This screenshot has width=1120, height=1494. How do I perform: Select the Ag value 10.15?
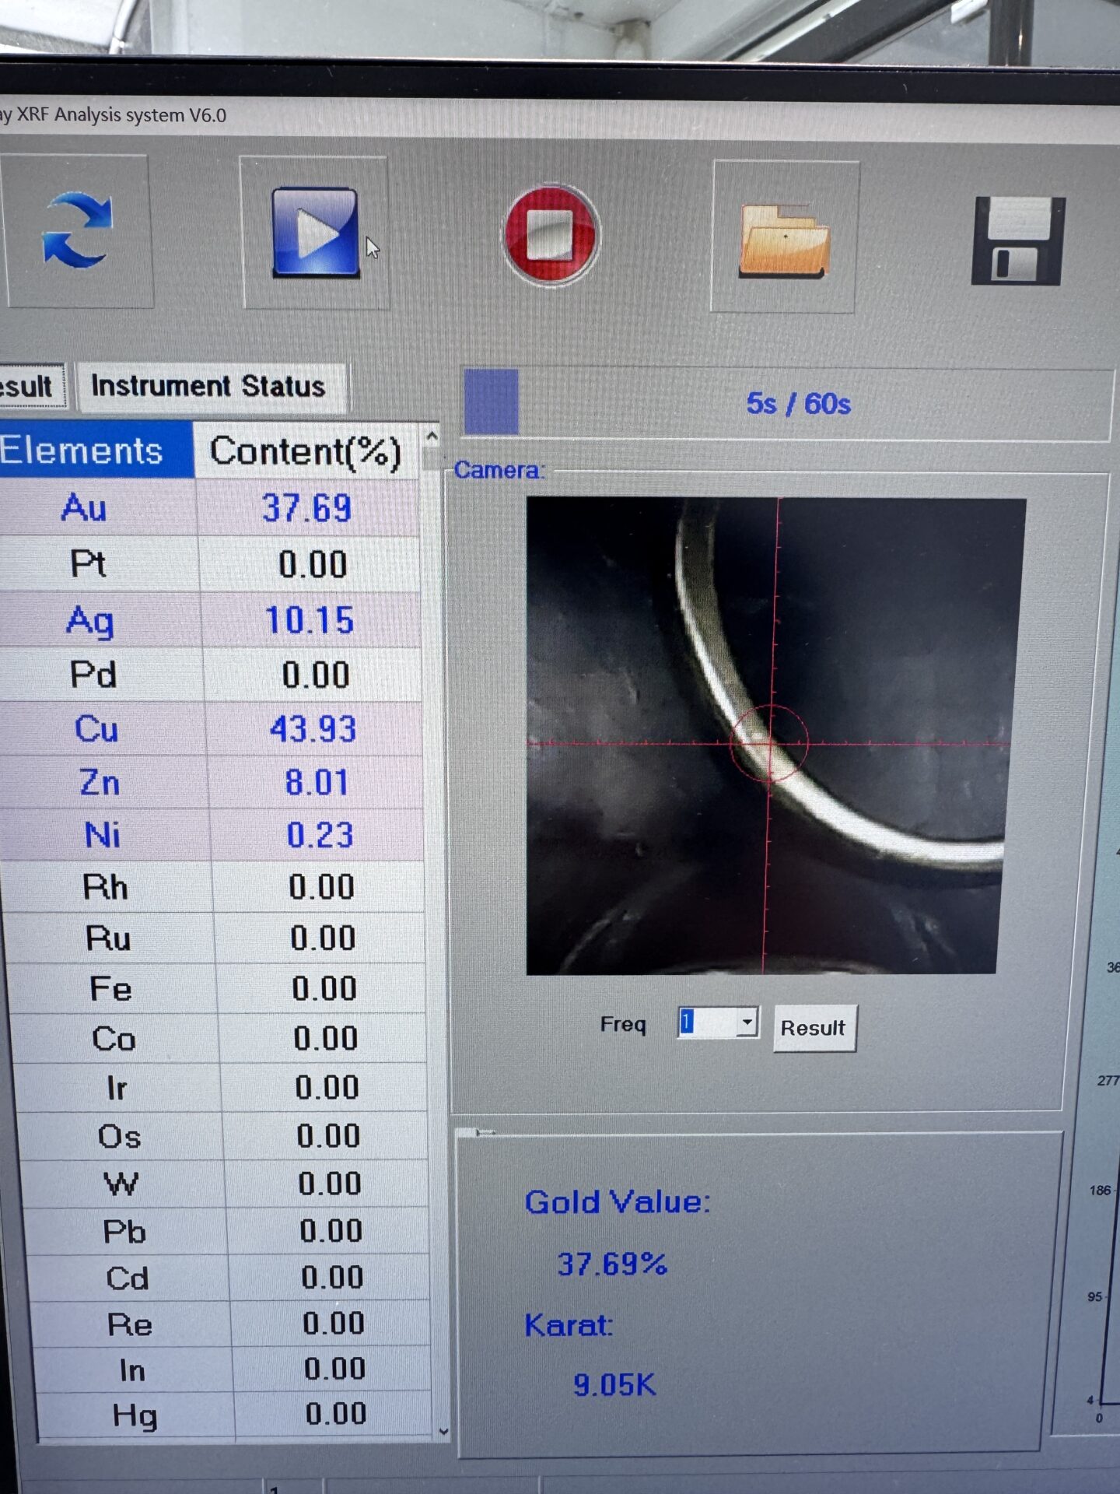point(310,621)
